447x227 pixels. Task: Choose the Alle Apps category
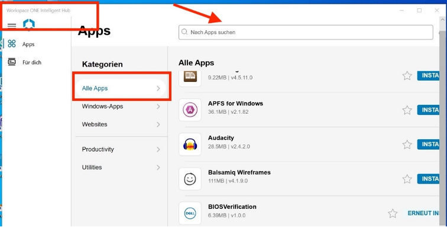[x=121, y=88]
